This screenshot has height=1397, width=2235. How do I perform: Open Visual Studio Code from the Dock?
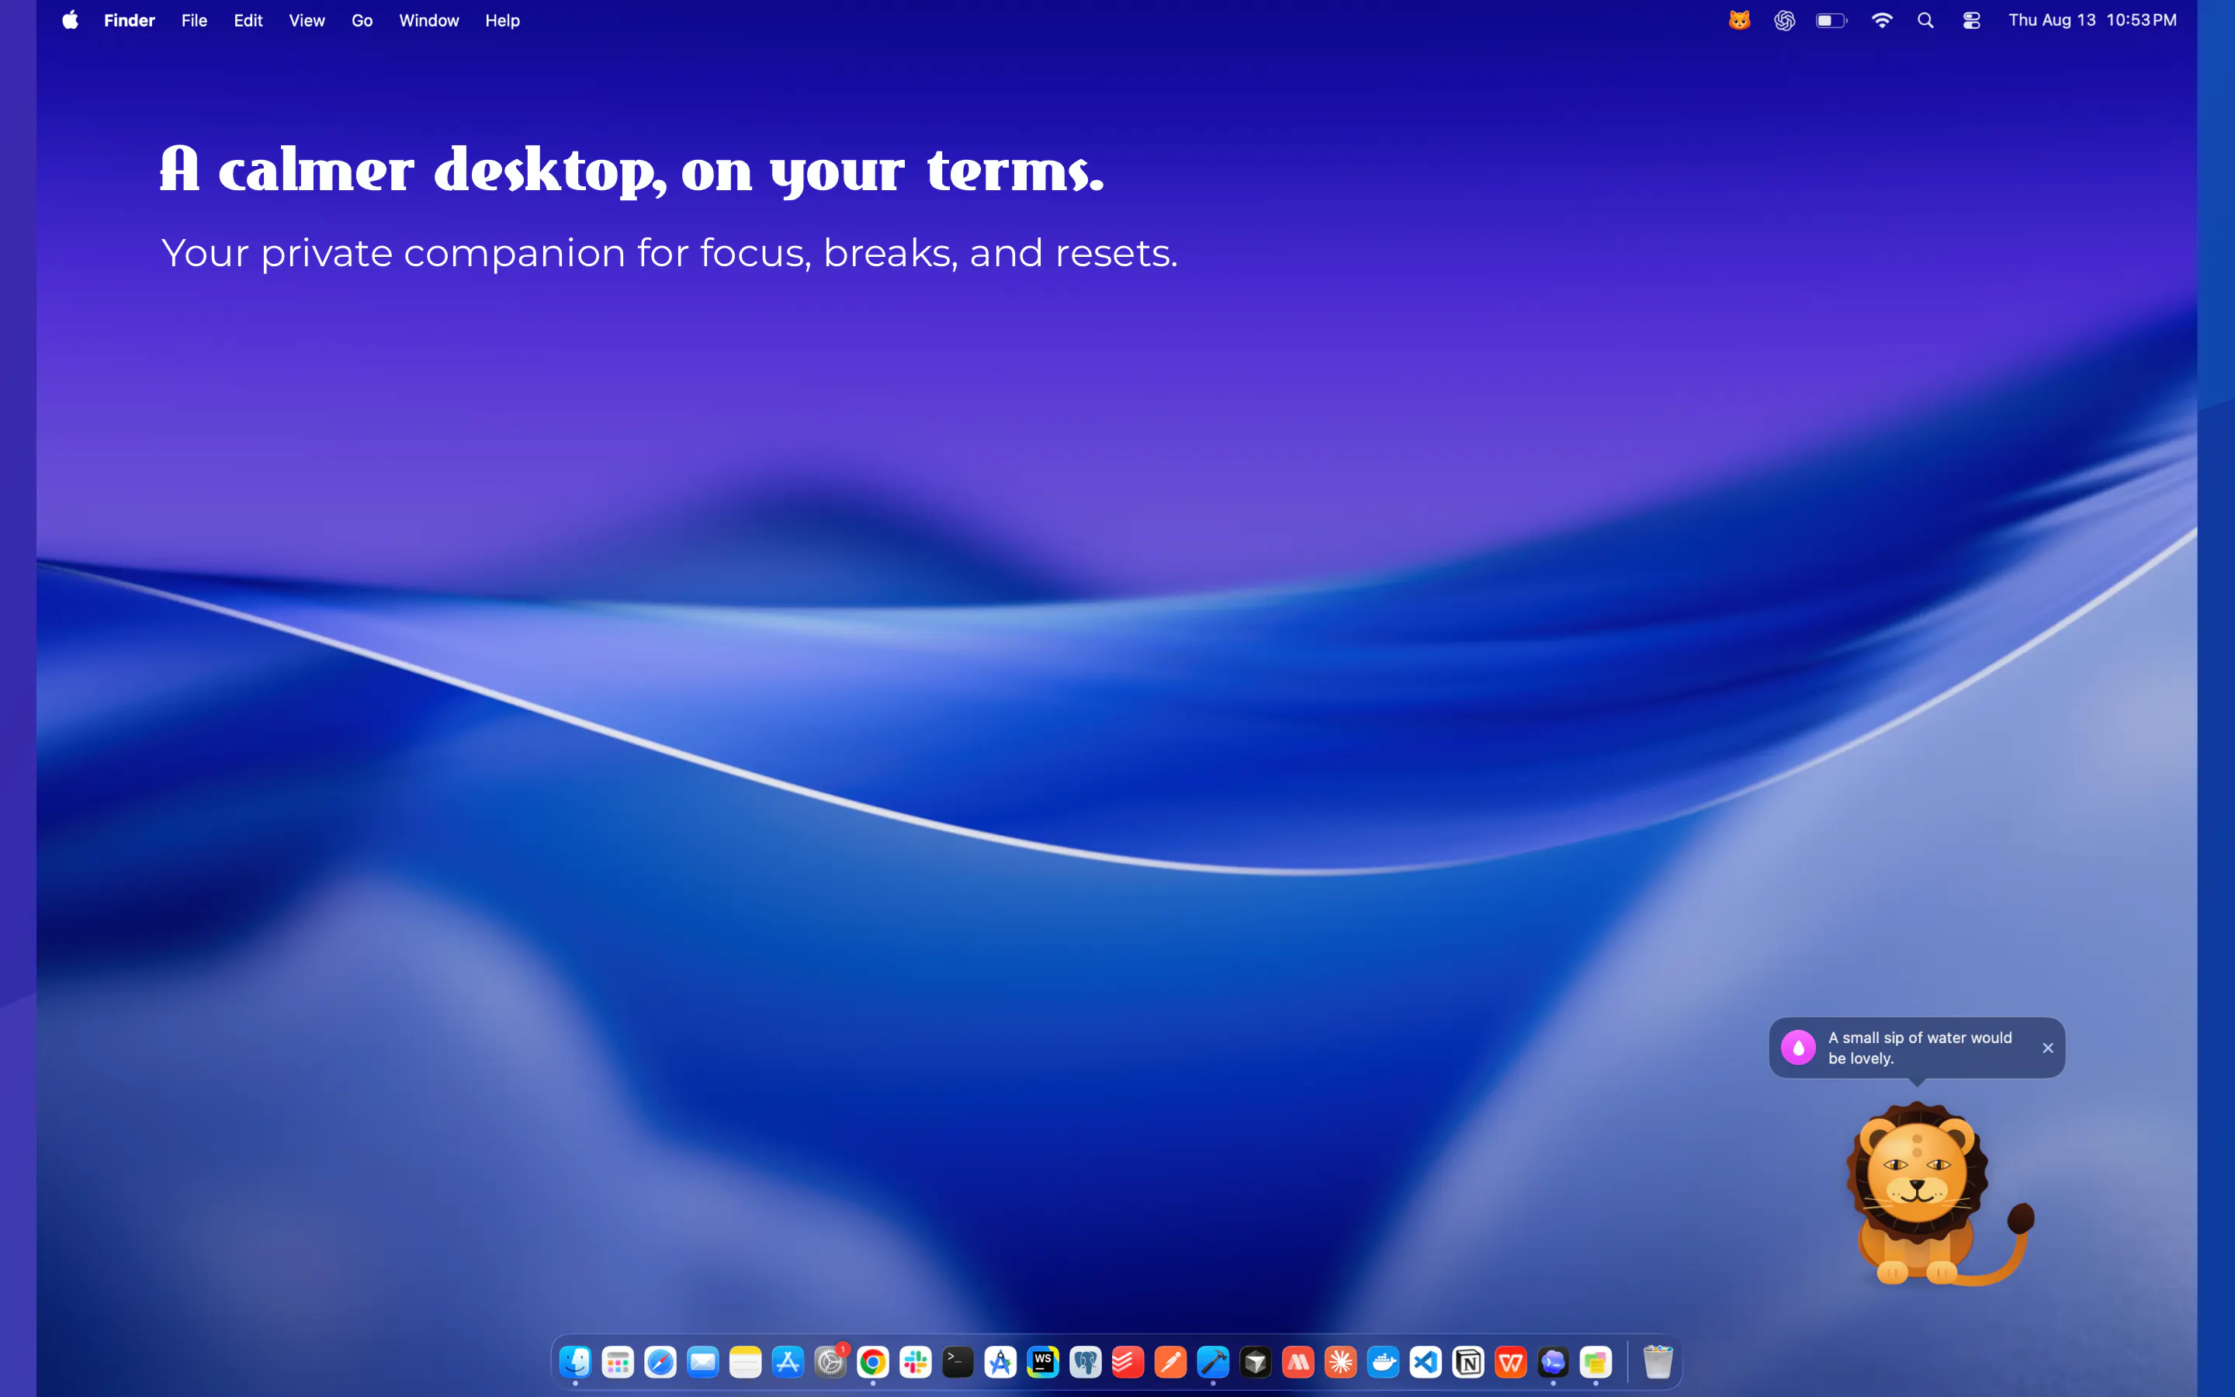tap(1425, 1362)
